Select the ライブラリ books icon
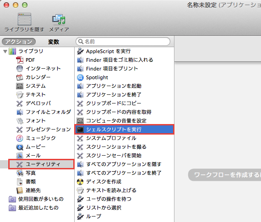Screen dimensions: 261x222 click(12, 51)
